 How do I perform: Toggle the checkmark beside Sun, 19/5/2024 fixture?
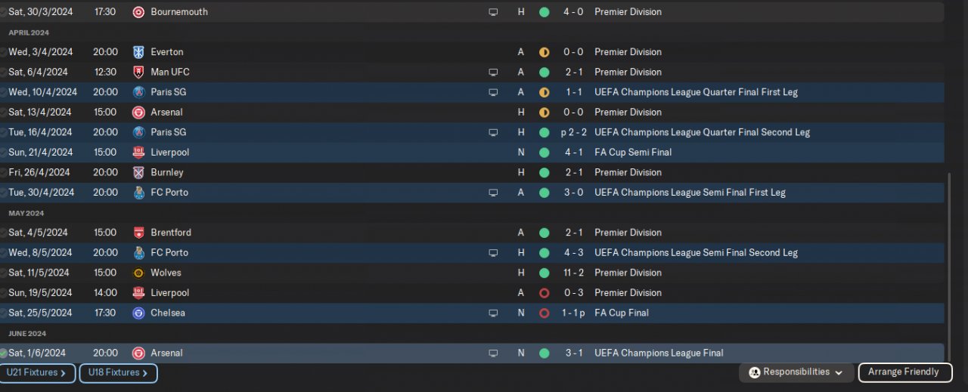click(x=3, y=293)
